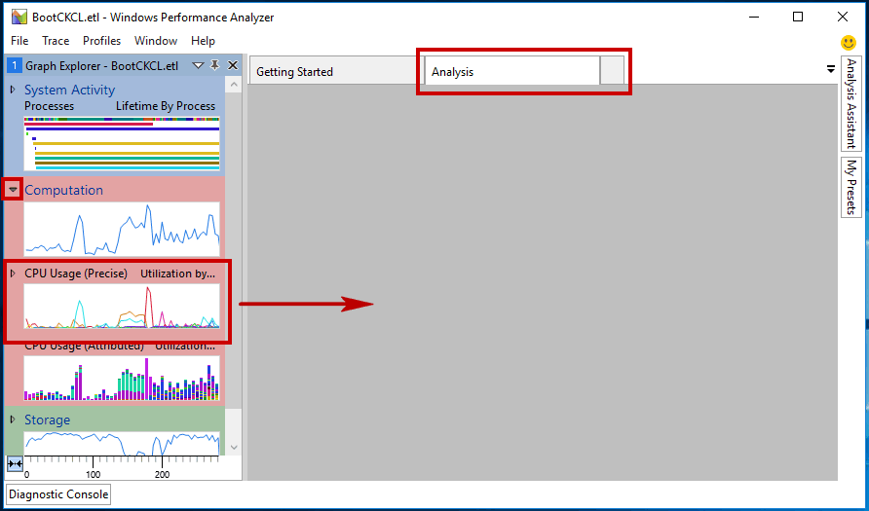Click the scroll up arrow in Graph Explorer
Viewport: 869px width, 511px height.
click(x=233, y=85)
